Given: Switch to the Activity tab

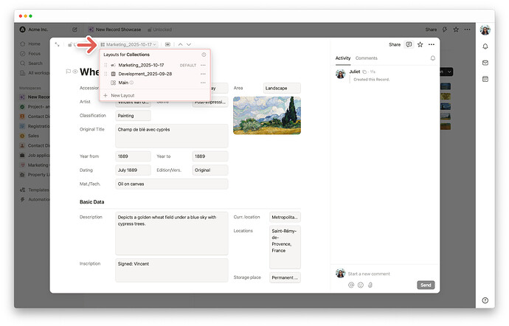Looking at the screenshot, I should pyautogui.click(x=343, y=58).
